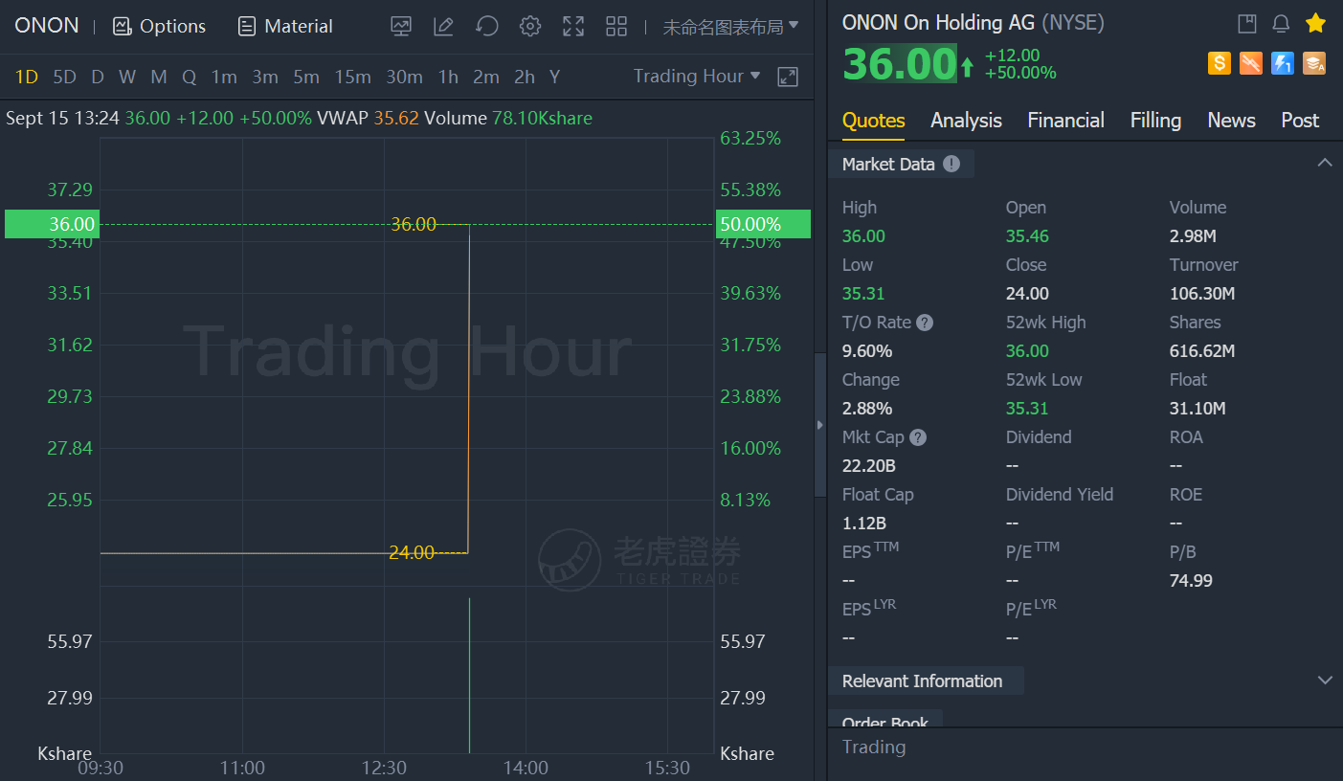Viewport: 1343px width, 781px height.
Task: Select the 1D chart timeframe
Action: click(x=27, y=77)
